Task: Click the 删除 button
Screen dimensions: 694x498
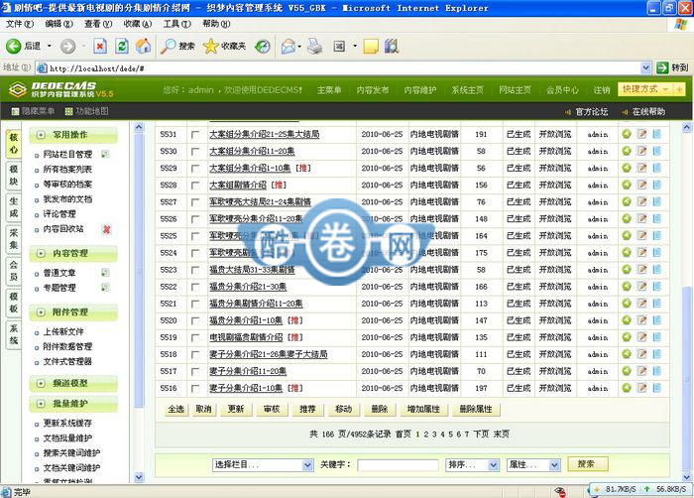Action: point(380,409)
